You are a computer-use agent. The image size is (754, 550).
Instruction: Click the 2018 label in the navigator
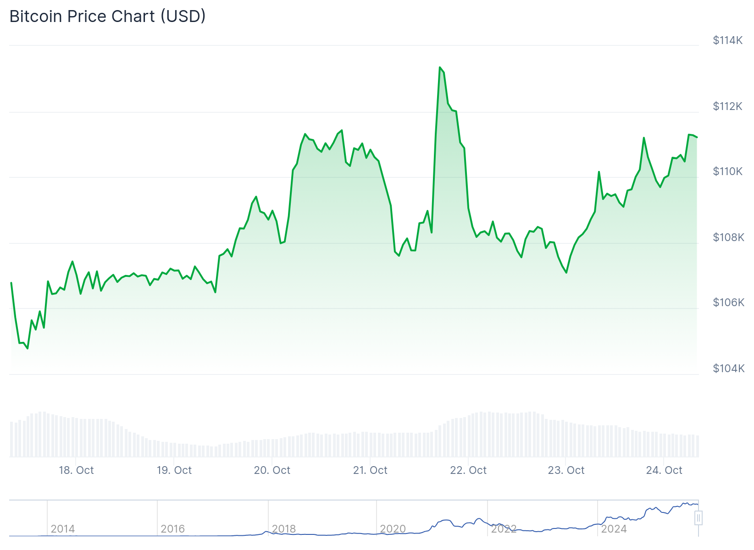(284, 529)
